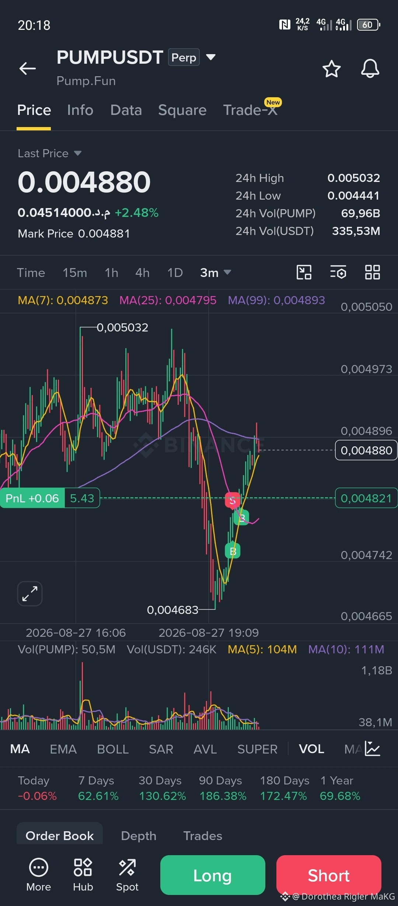Tap the 5.43 position size tag

coord(82,498)
